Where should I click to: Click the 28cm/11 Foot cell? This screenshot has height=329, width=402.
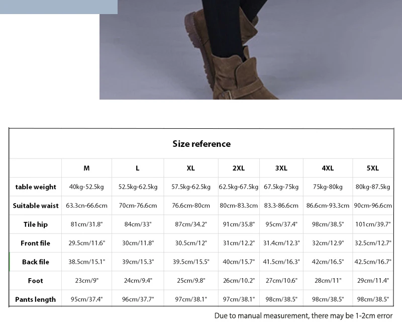[x=328, y=281]
